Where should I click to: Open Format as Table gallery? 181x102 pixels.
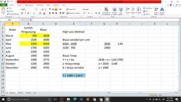pyautogui.click(x=114, y=11)
